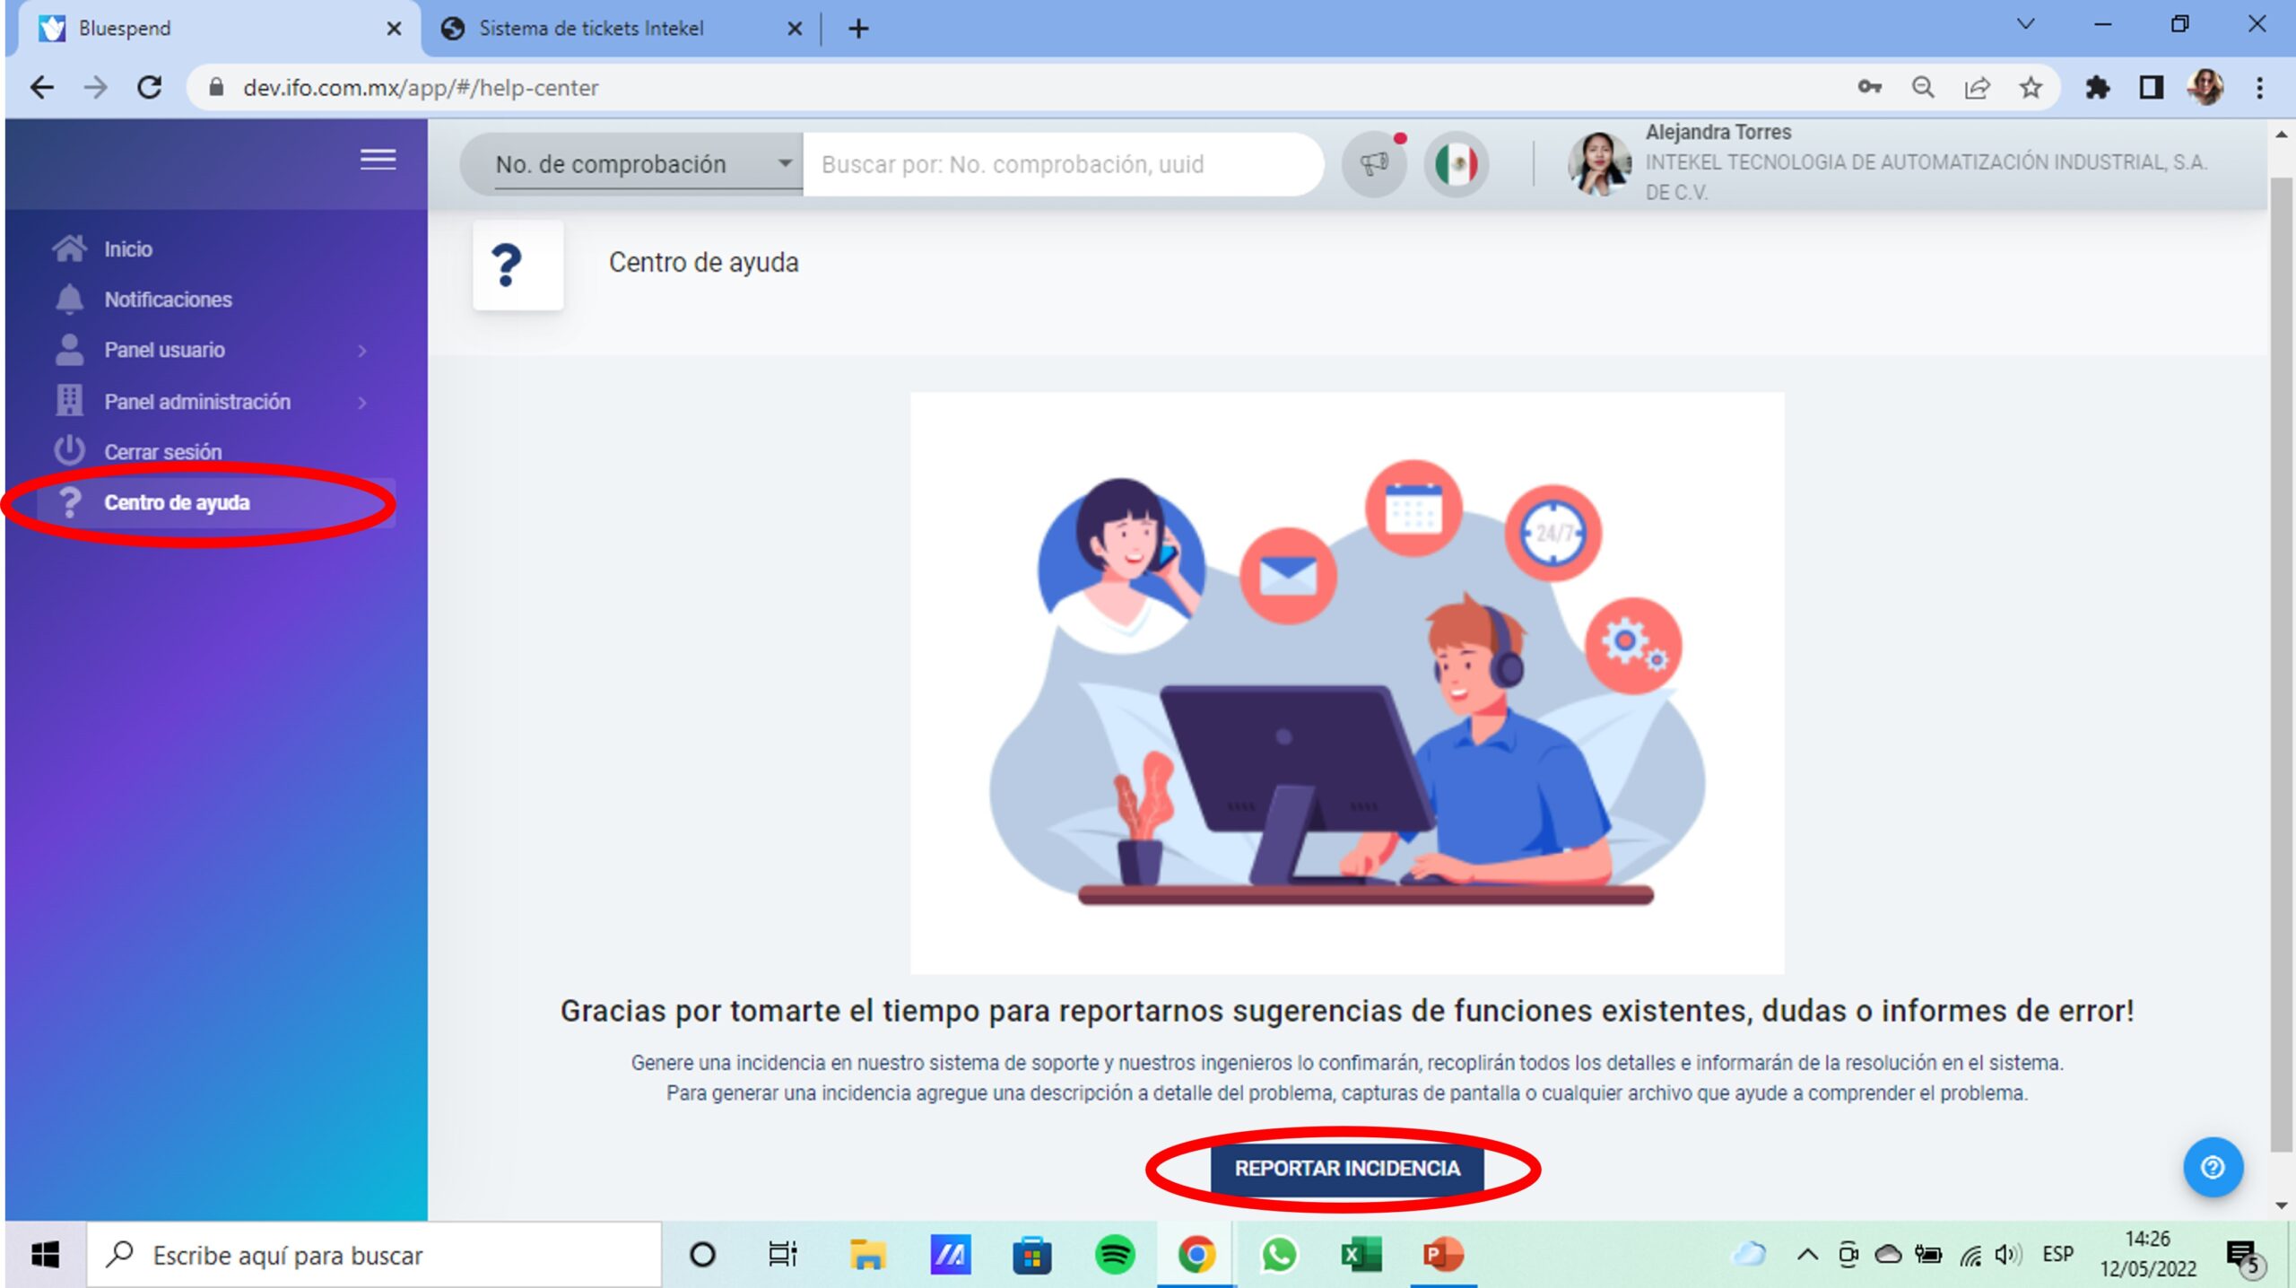
Task: Click the hamburger menu icon in sidebar
Action: [378, 160]
